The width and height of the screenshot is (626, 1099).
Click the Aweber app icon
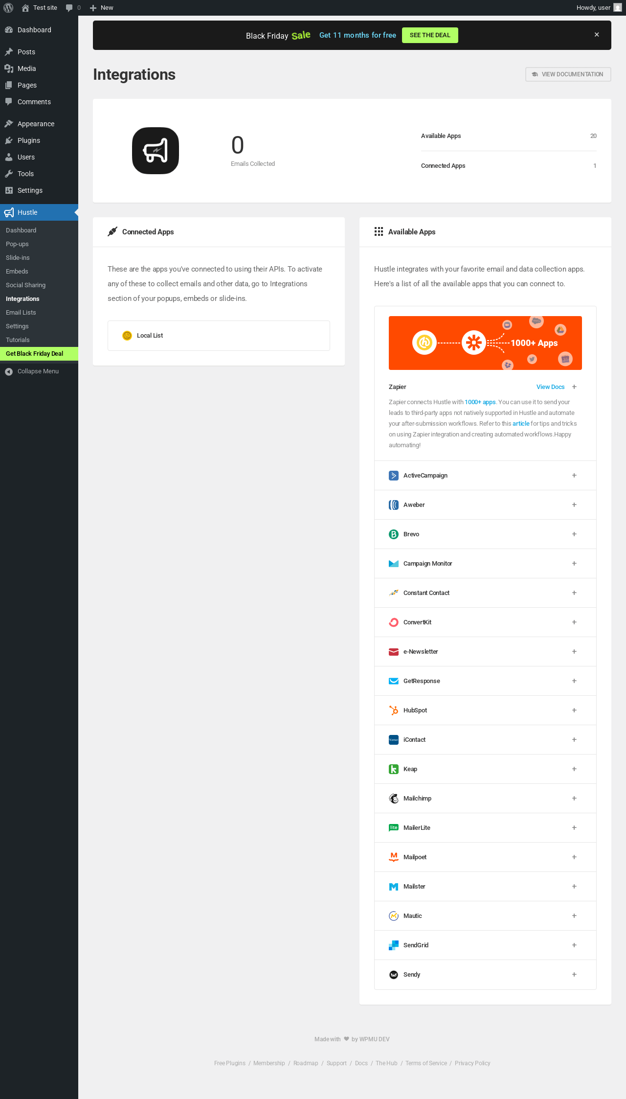(x=394, y=505)
